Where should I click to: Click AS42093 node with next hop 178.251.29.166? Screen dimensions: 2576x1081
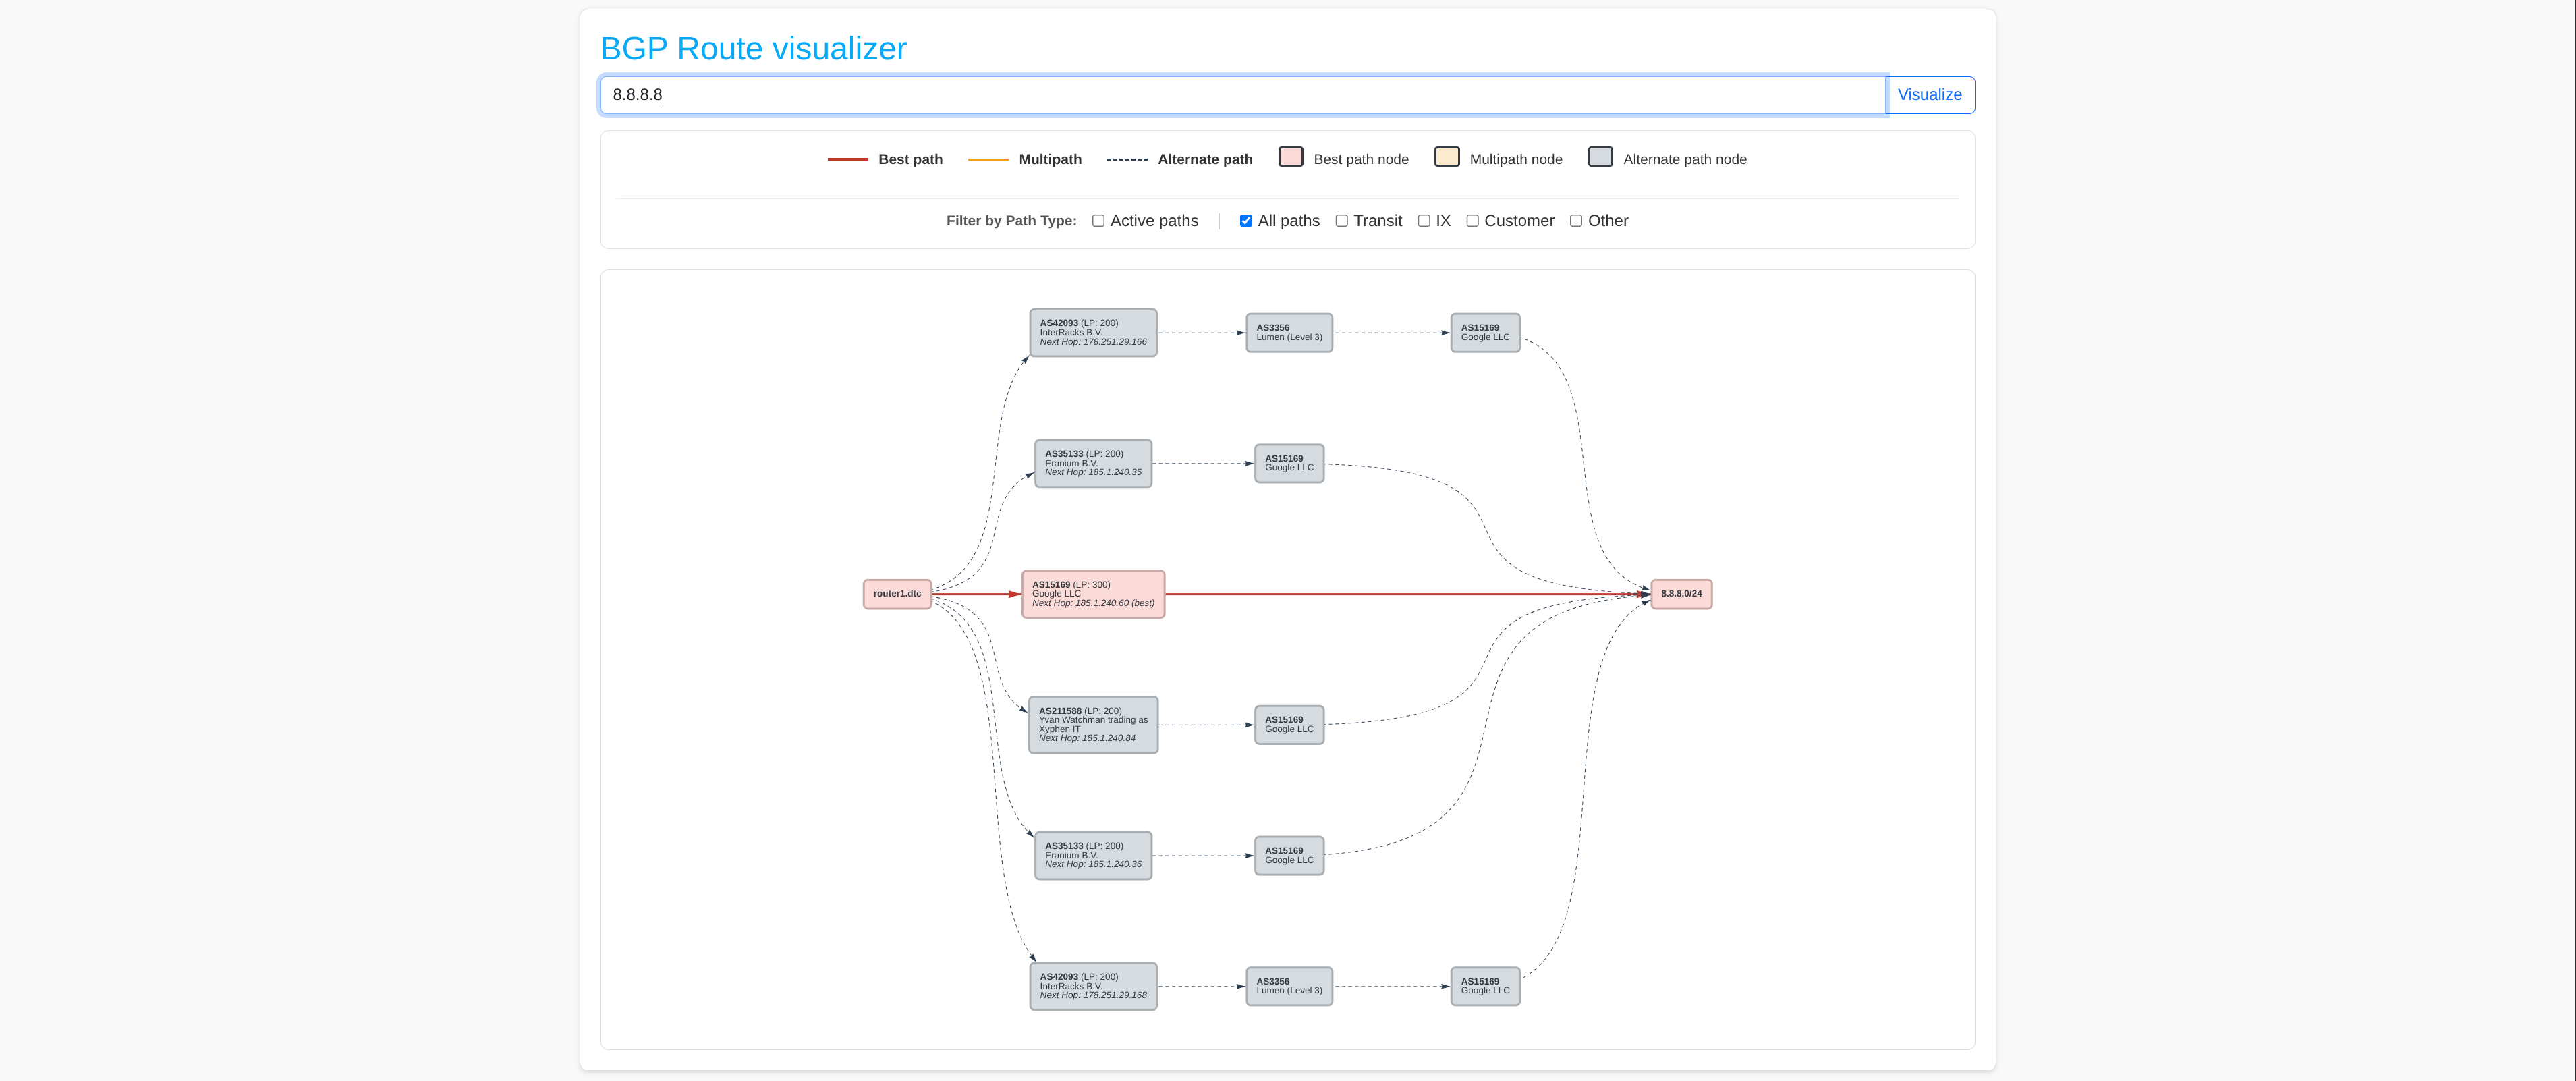tap(1093, 333)
